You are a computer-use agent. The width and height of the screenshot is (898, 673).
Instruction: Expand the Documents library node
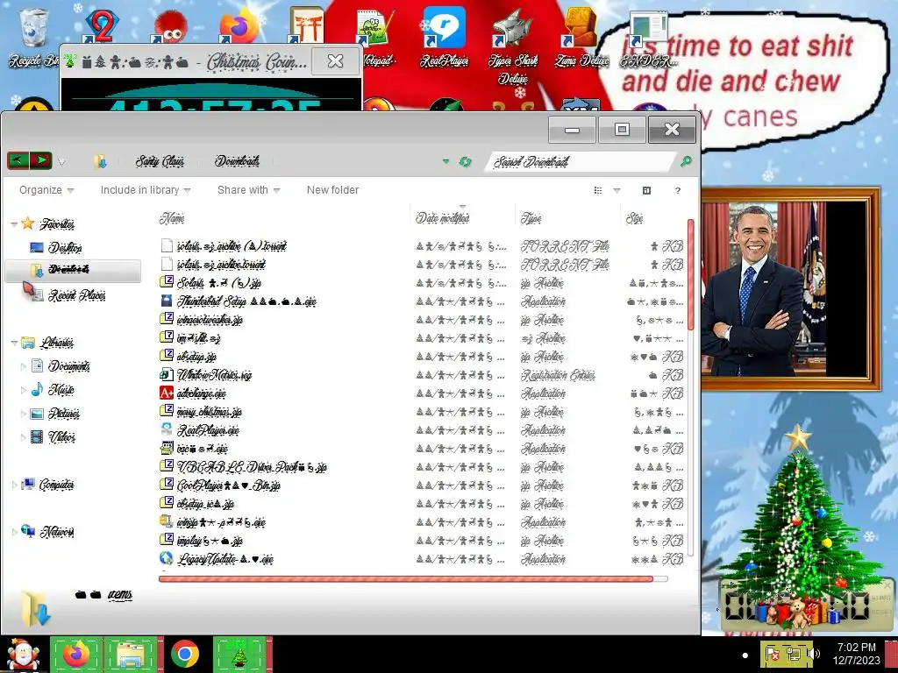click(x=24, y=366)
